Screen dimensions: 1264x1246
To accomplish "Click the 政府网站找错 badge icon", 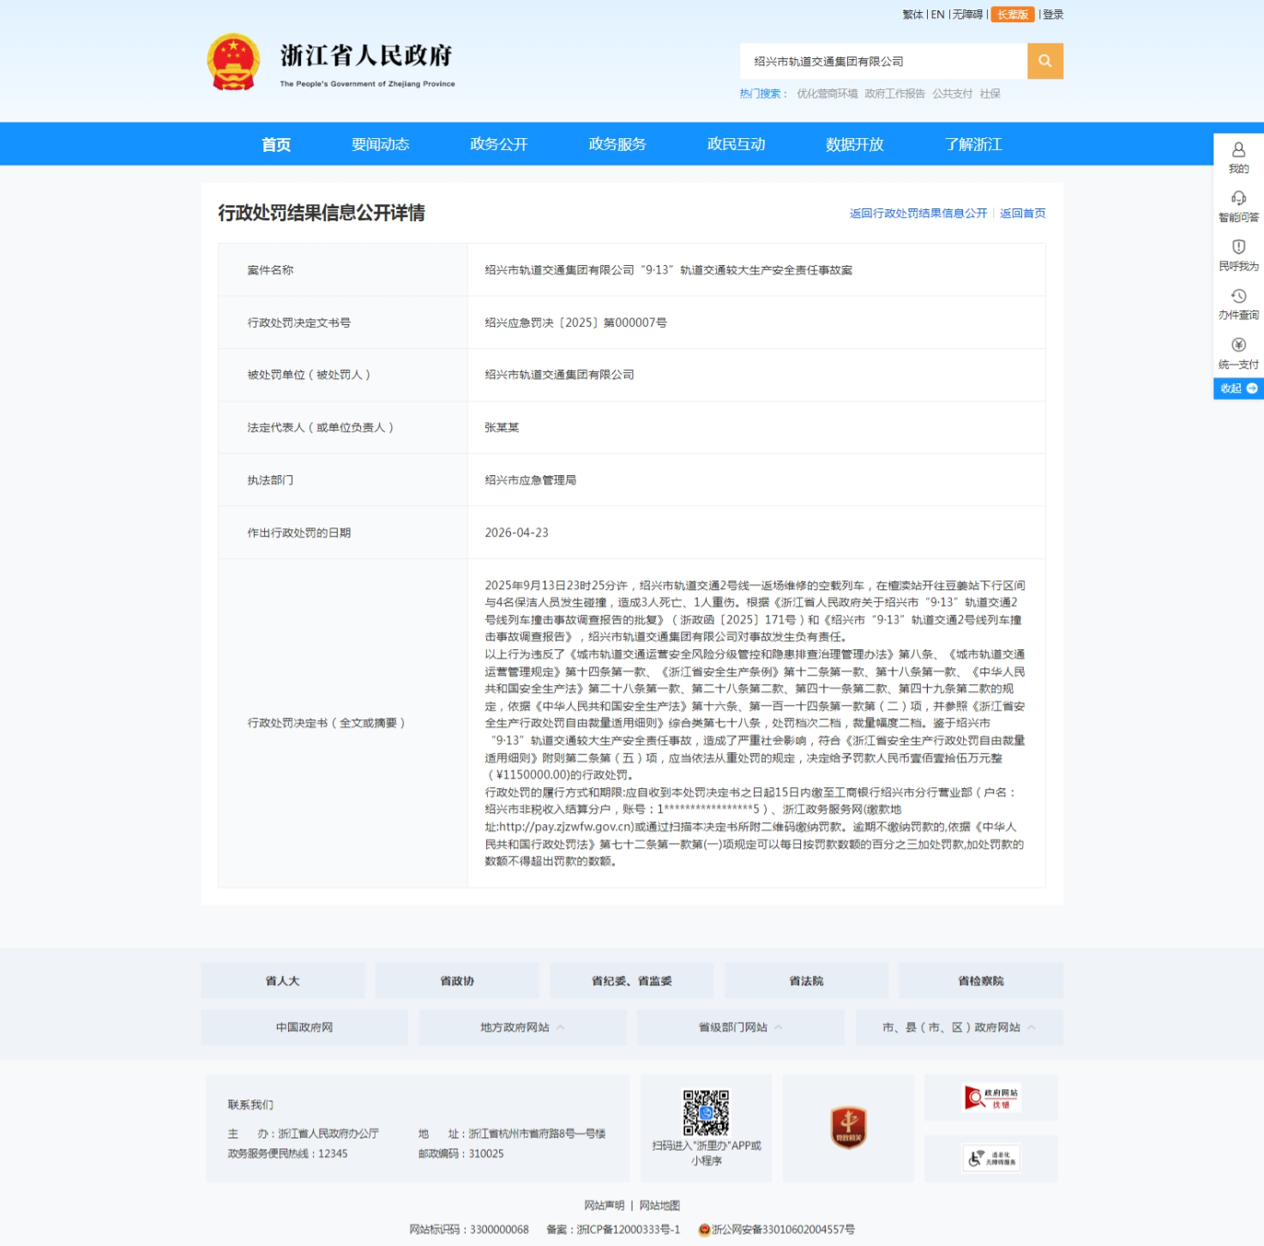I will (x=990, y=1098).
